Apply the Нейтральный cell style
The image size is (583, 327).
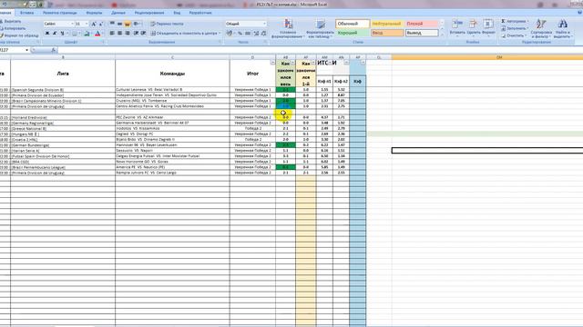[x=386, y=24]
